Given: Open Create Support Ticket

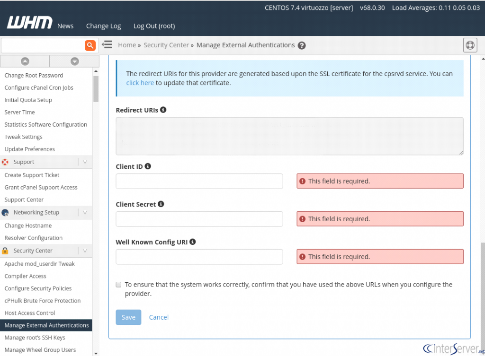Looking at the screenshot, I should click(x=32, y=175).
